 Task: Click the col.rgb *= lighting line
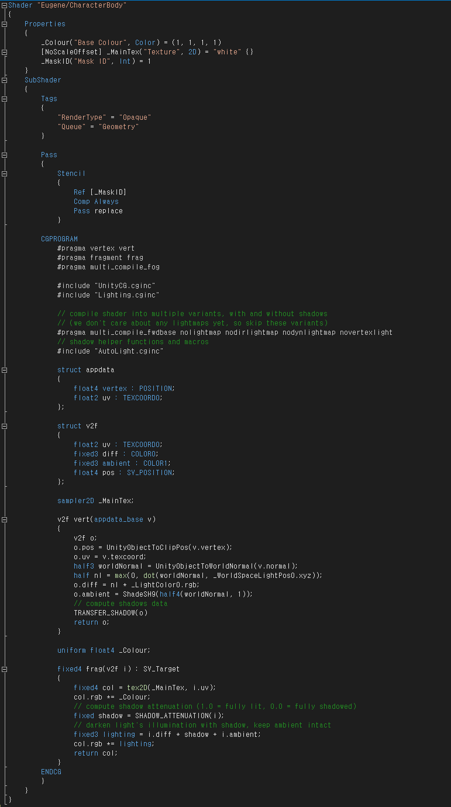(x=114, y=744)
